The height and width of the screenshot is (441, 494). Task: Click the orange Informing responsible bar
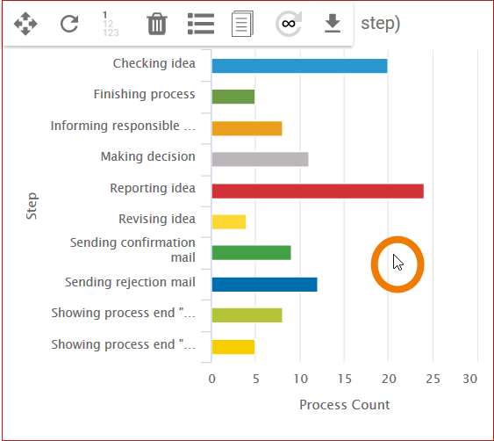247,128
